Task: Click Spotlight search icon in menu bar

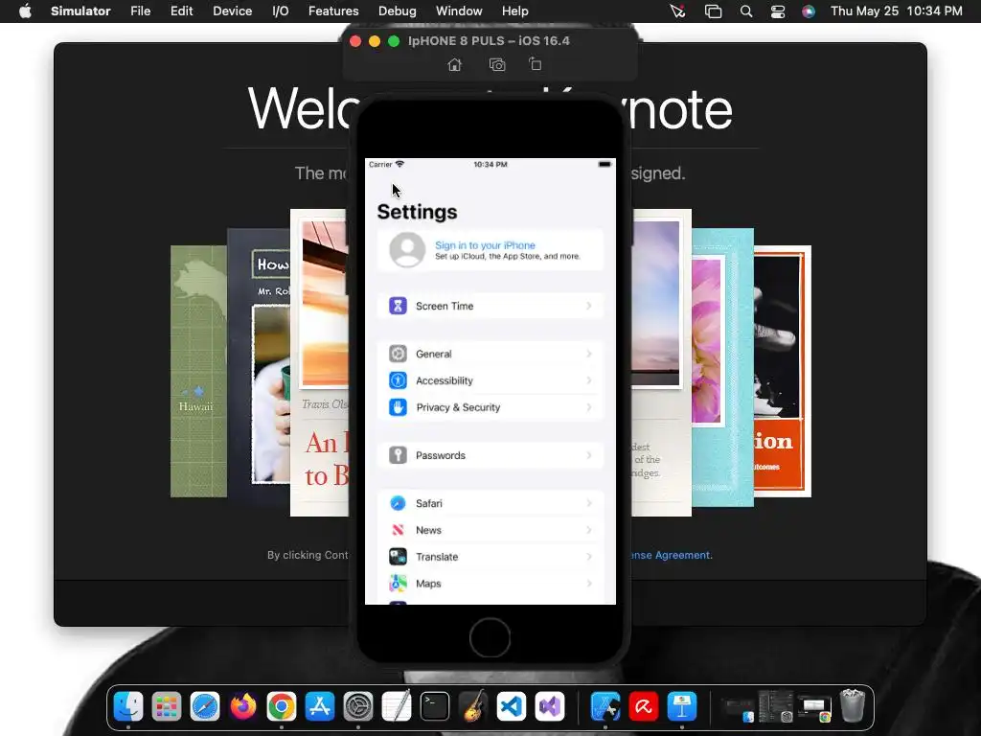Action: click(745, 11)
